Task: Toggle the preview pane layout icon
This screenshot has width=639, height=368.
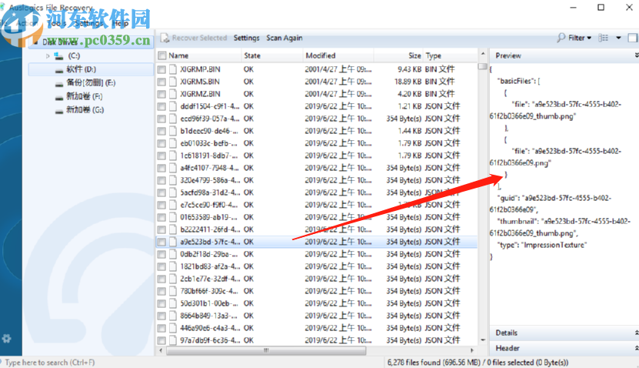Action: (x=633, y=38)
